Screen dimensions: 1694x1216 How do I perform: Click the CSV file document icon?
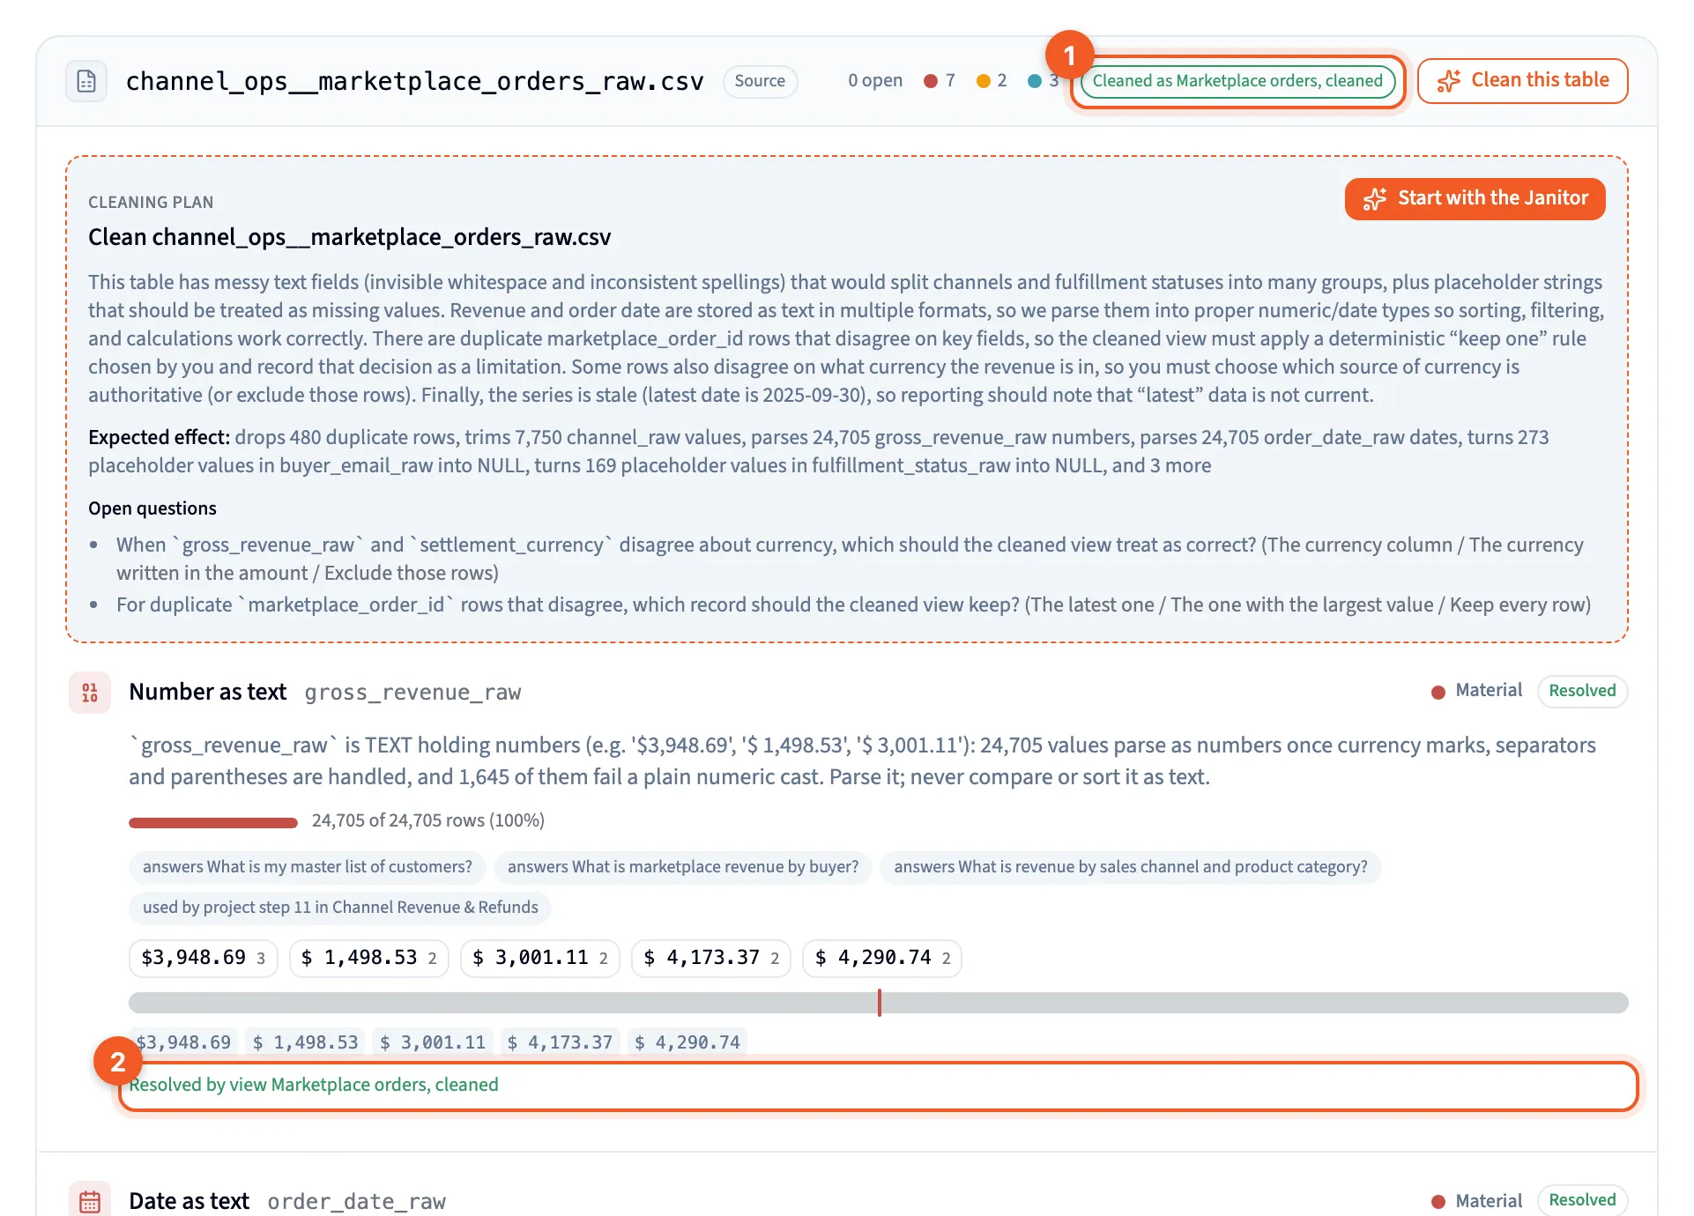(86, 81)
